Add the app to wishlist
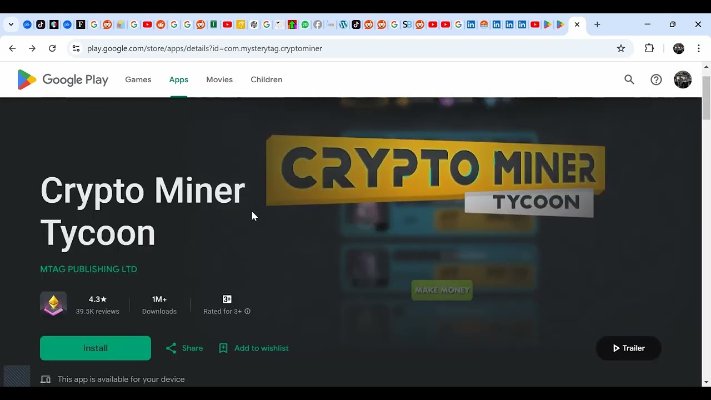The width and height of the screenshot is (711, 400). tap(254, 348)
